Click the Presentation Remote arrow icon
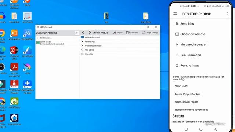This screenshot has height=132, width=235. tap(82, 46)
